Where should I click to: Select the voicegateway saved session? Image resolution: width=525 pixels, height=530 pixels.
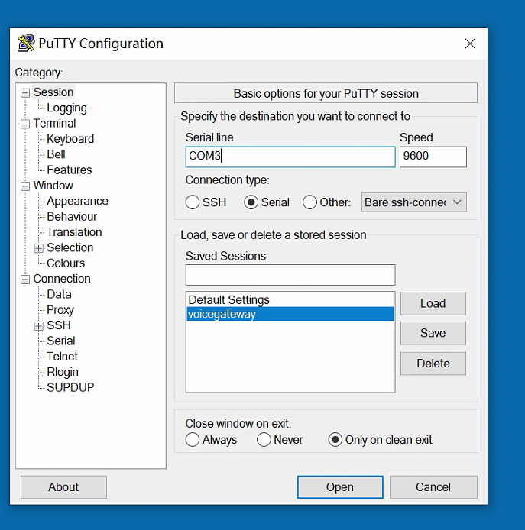[x=290, y=314]
